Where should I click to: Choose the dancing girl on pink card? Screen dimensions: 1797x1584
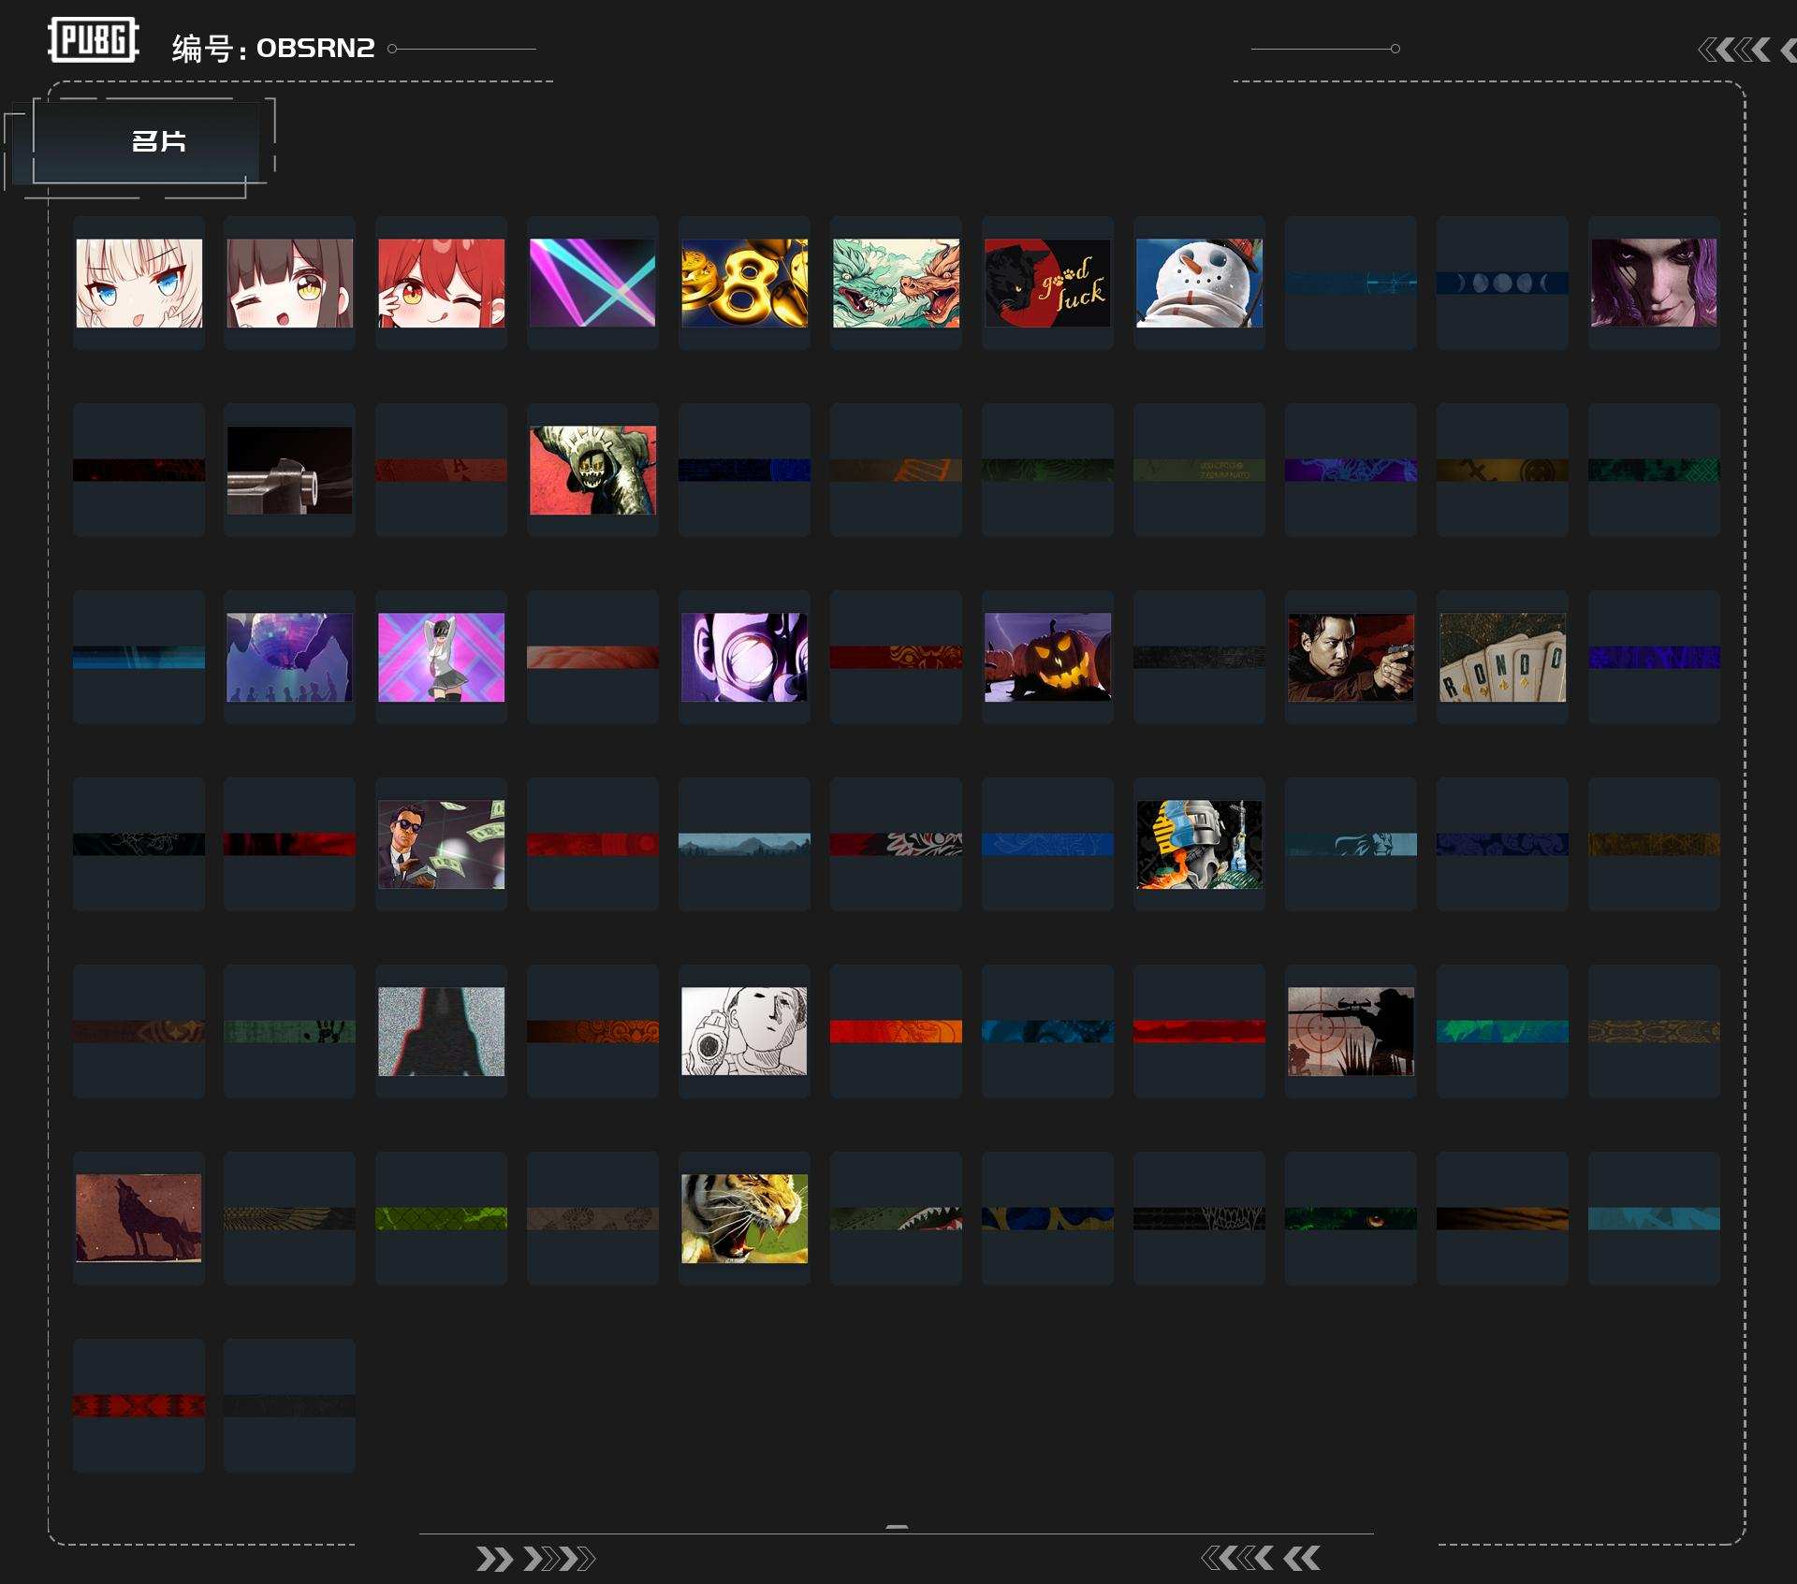click(x=442, y=657)
